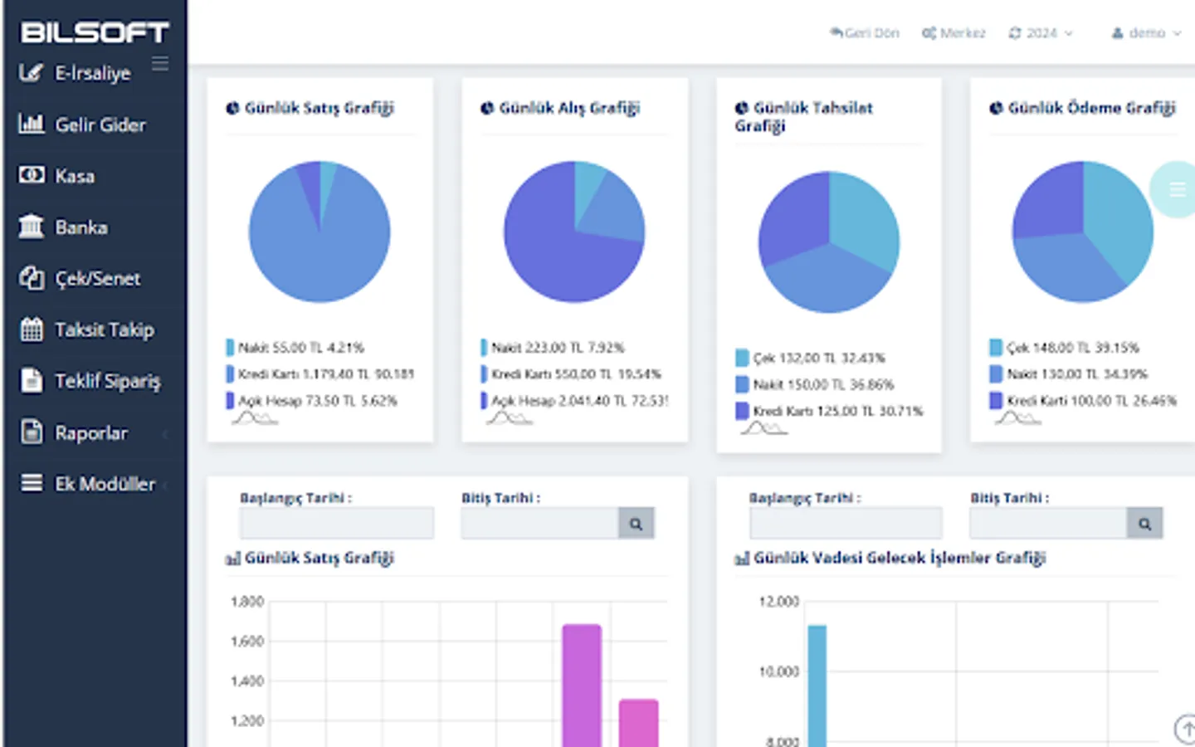
Task: Open Gelir Gider menu item
Action: 100,124
